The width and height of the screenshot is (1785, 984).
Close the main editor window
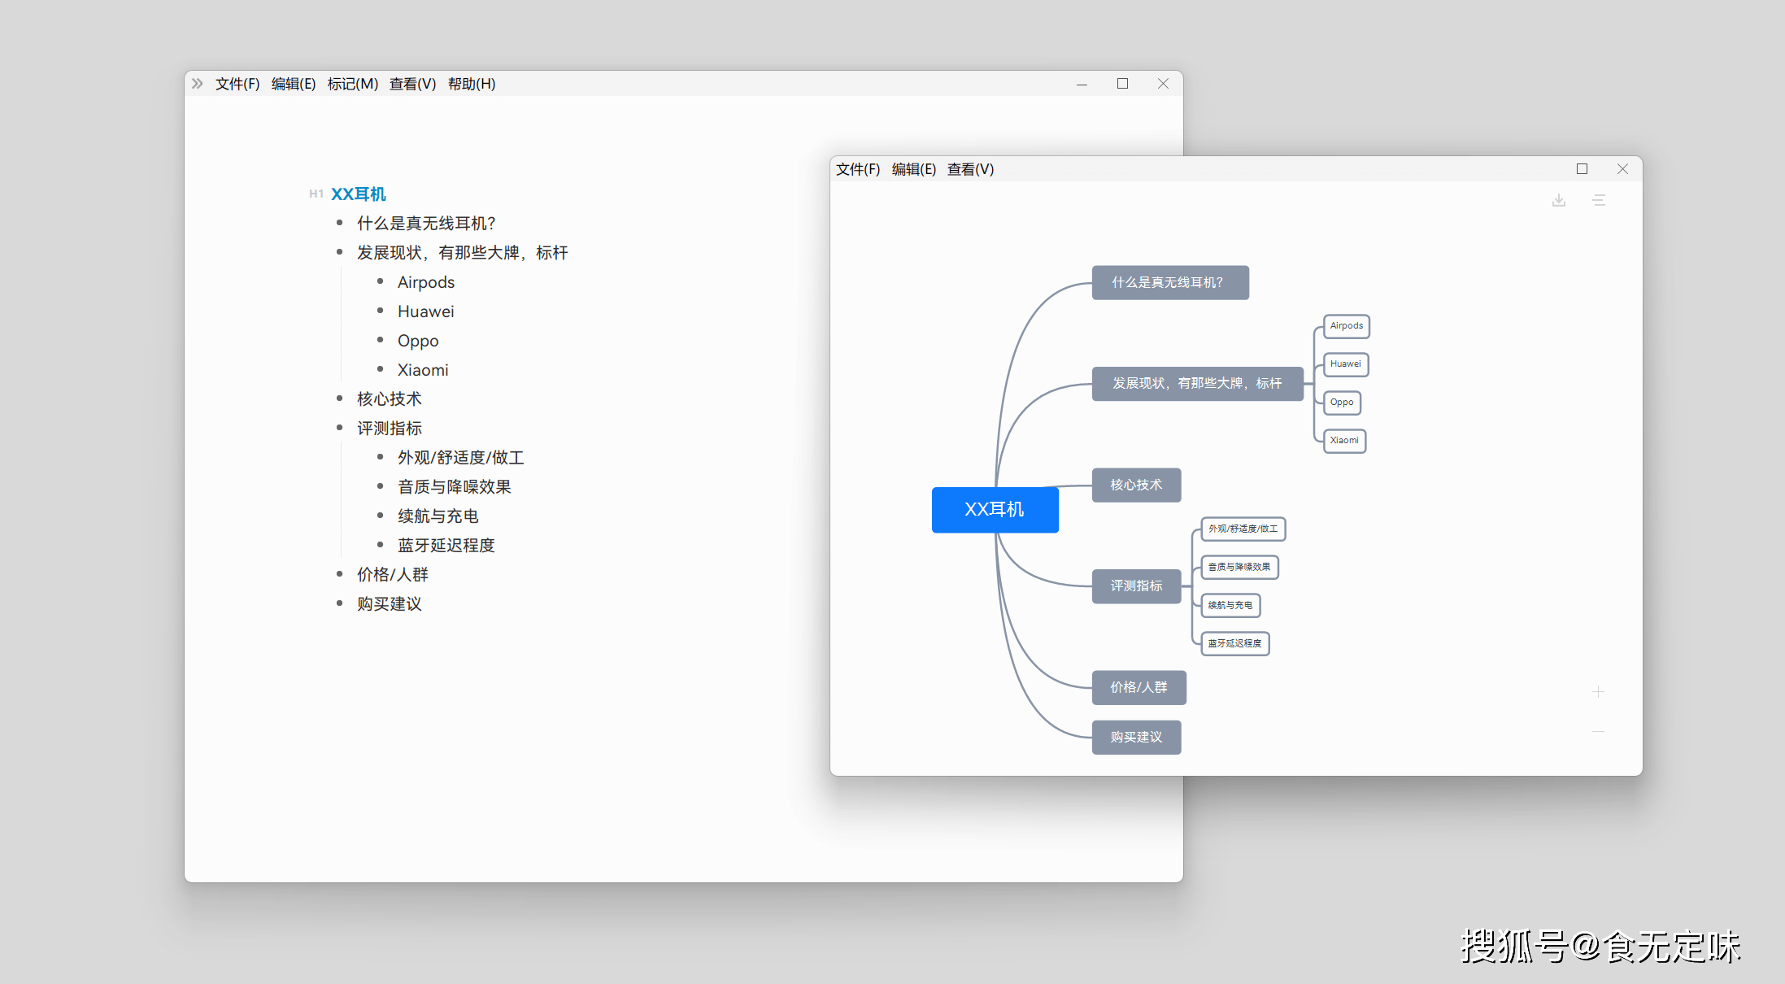tap(1163, 84)
